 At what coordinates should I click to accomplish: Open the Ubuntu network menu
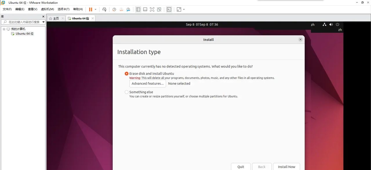[324, 25]
